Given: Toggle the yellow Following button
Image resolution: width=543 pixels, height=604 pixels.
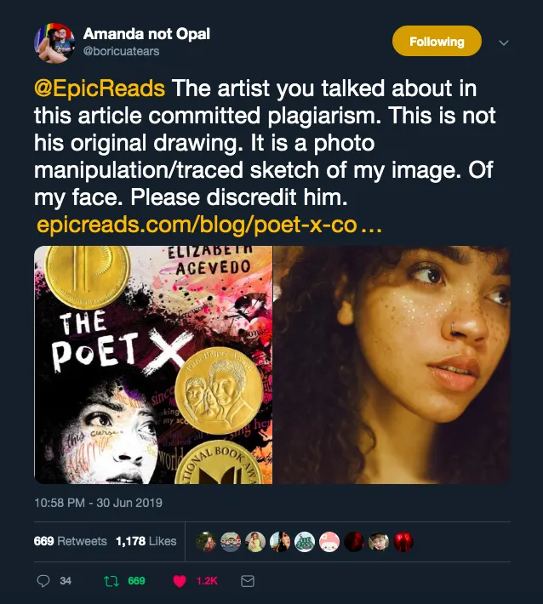Looking at the screenshot, I should point(437,42).
